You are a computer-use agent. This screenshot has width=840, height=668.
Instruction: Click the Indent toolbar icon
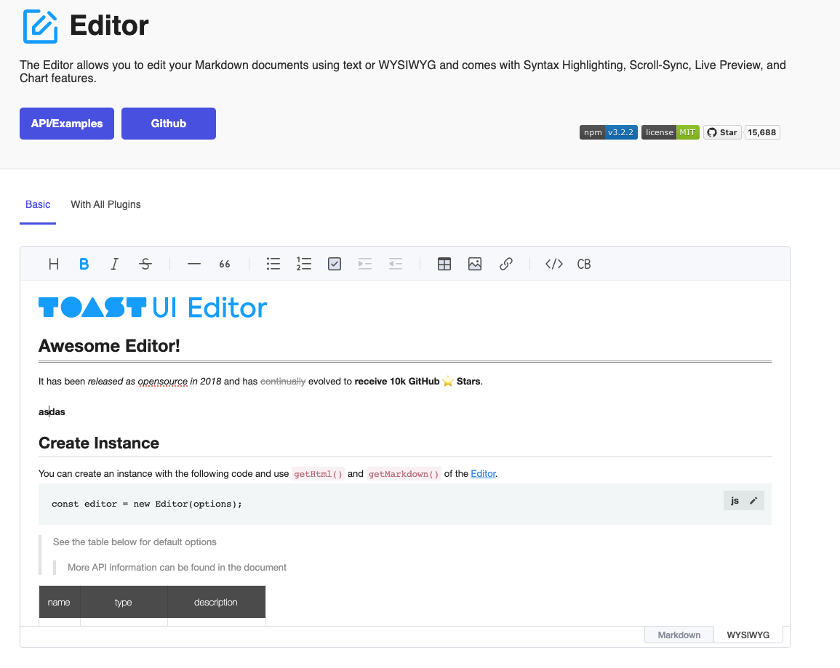click(365, 264)
